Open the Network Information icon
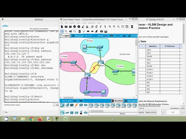Image resolution: width=186 pixels, height=139 pixels. pos(79,27)
